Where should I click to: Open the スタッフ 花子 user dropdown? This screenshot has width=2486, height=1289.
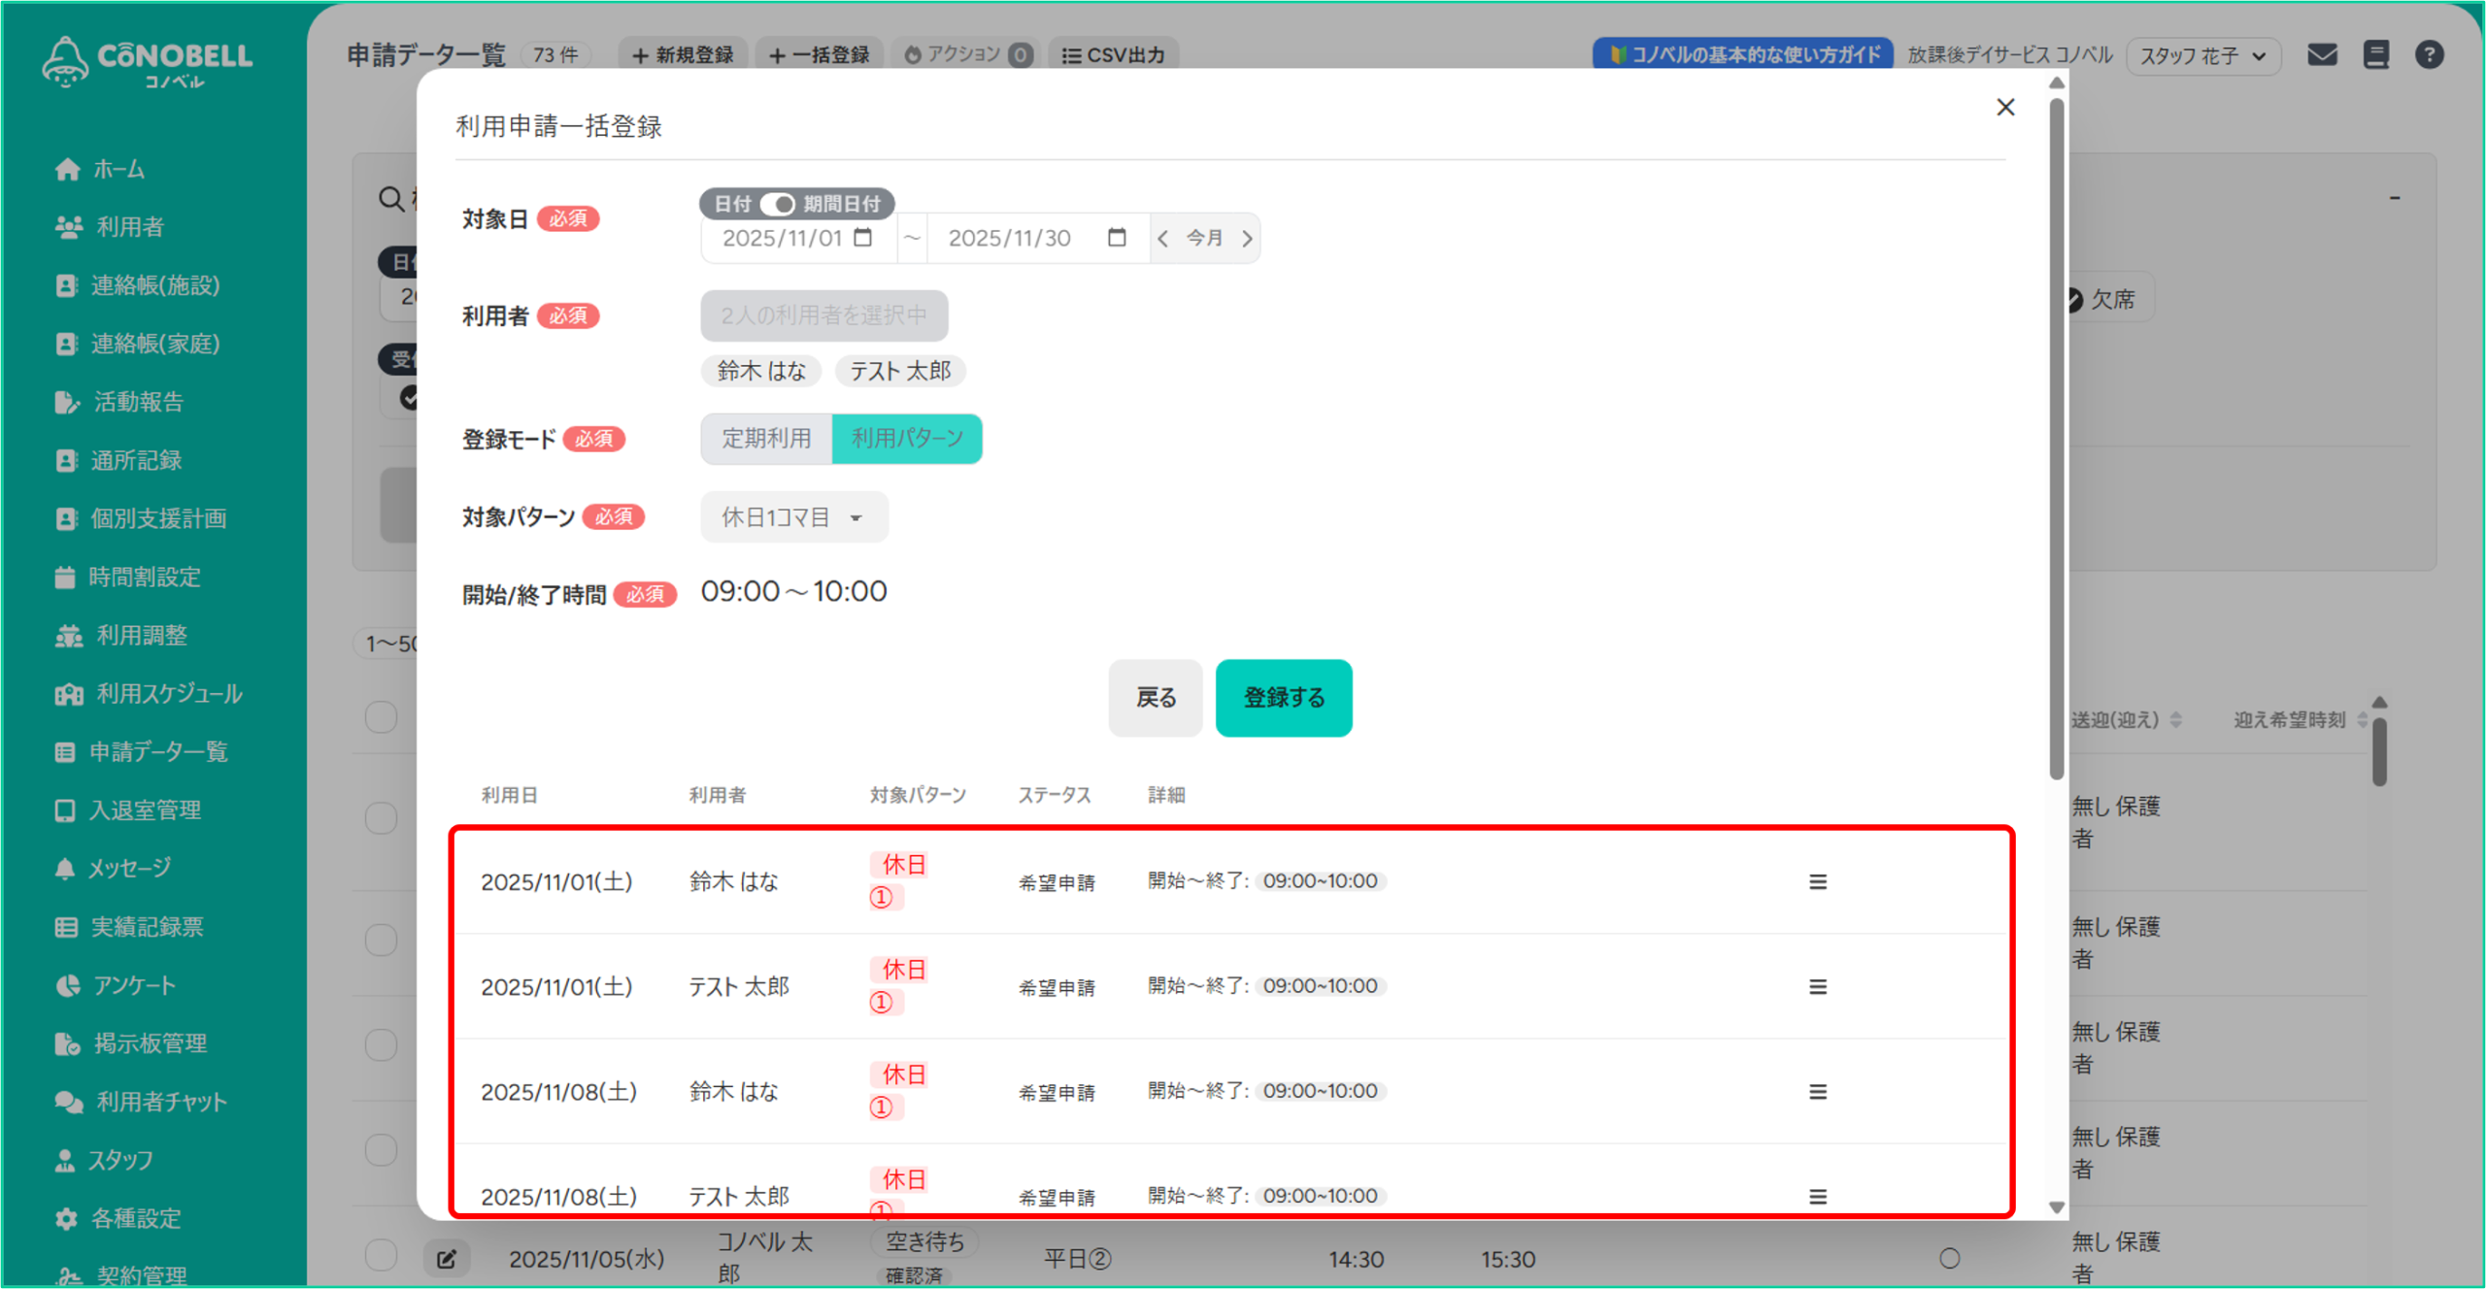[2202, 56]
